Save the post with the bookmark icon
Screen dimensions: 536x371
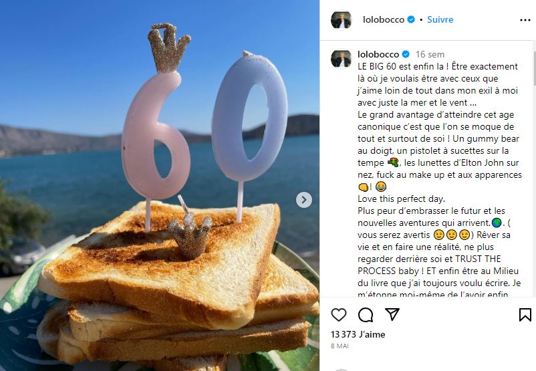[525, 315]
